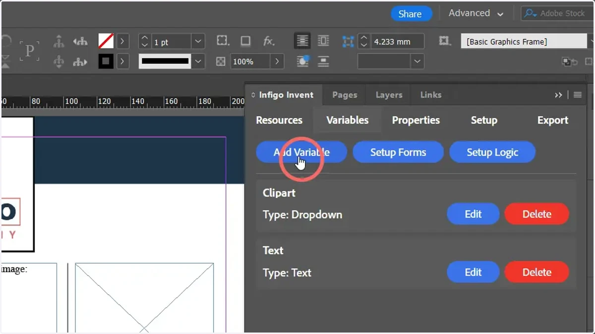Adjust the 4.233 mm stepper arrows

[x=364, y=42]
